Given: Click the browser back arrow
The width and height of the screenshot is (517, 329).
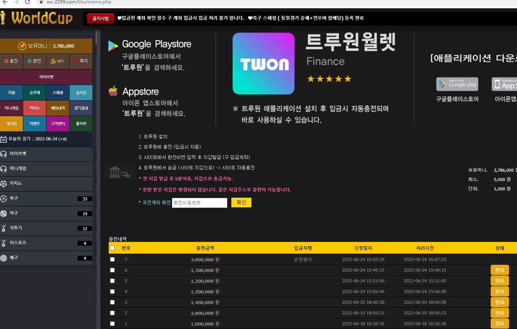Looking at the screenshot, I should coord(5,2).
